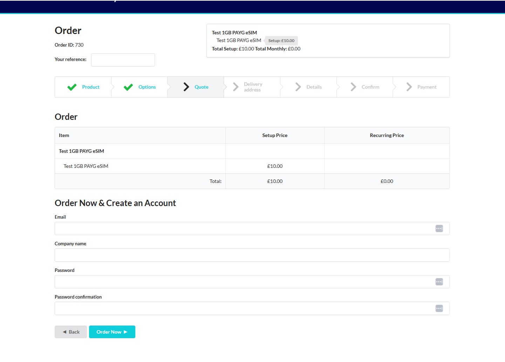
Task: Open password manager icon in Email field
Action: point(439,228)
